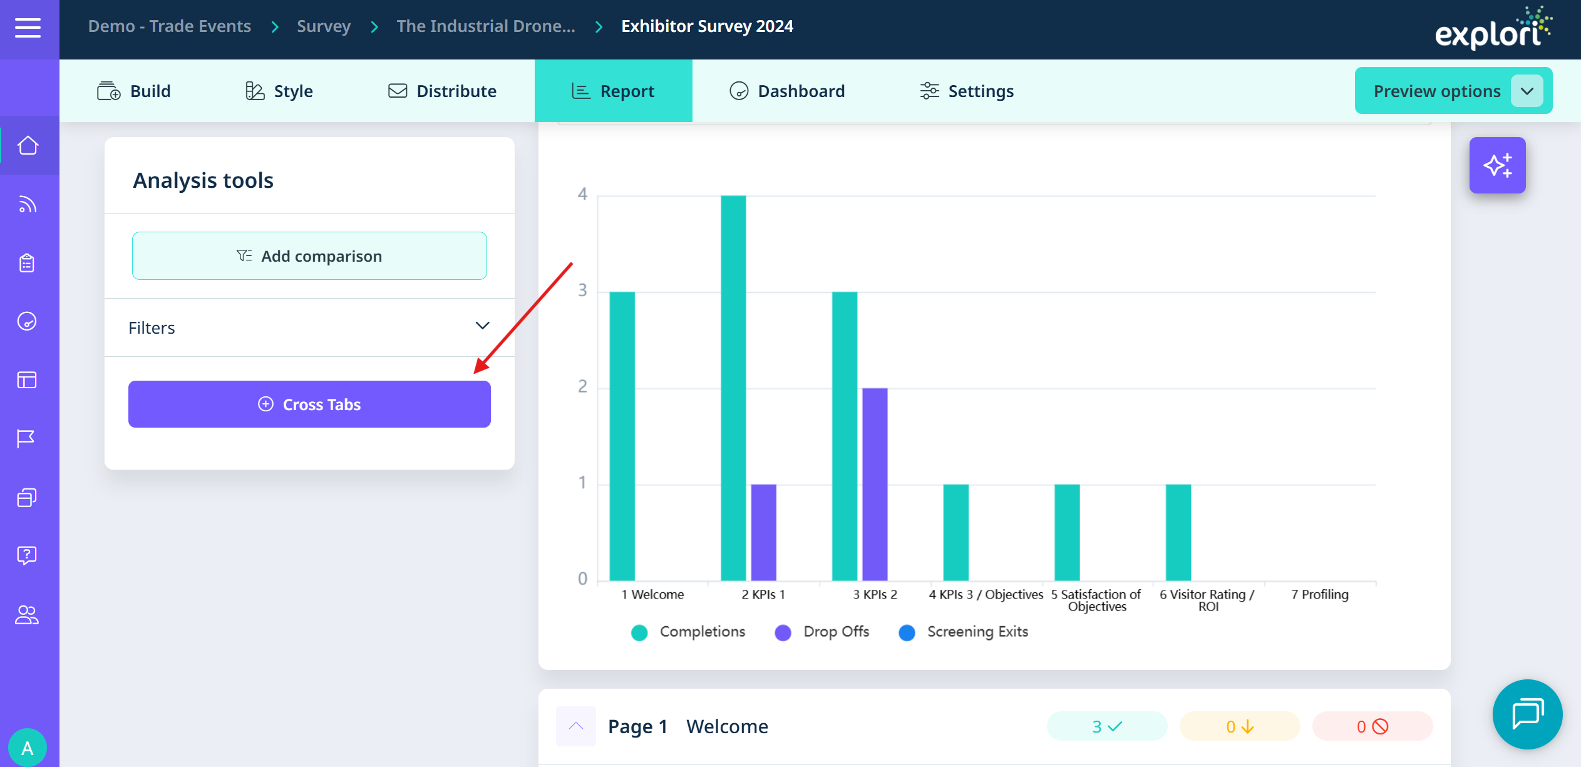Open the flag icon in sidebar
The height and width of the screenshot is (767, 1581).
coord(26,439)
